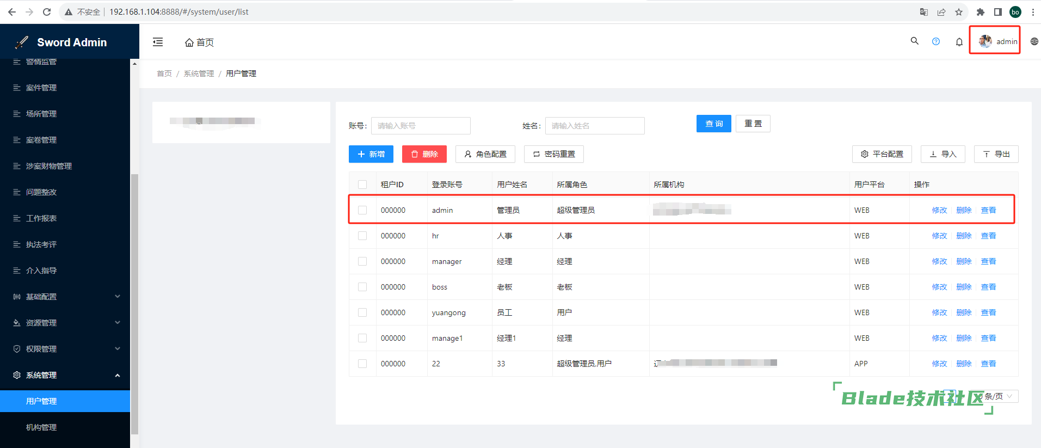Click the 查询 search button
The width and height of the screenshot is (1041, 448).
click(x=714, y=124)
